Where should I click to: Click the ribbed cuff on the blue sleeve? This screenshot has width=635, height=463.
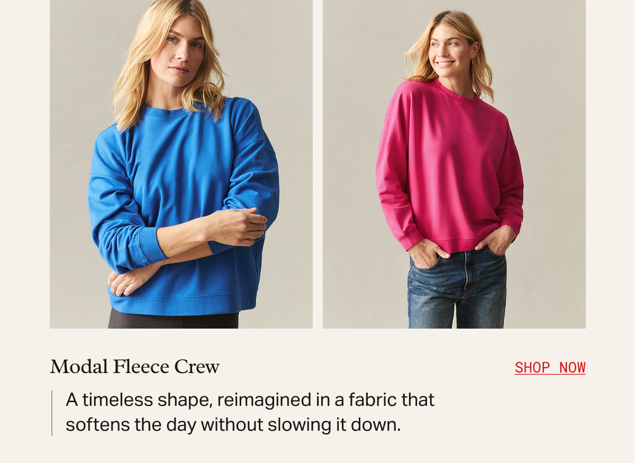pos(153,246)
